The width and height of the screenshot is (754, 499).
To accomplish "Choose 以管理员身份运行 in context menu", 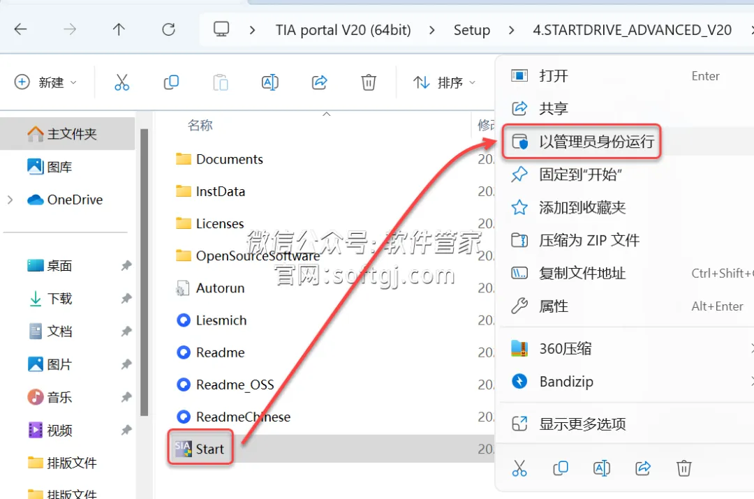I will [x=624, y=142].
